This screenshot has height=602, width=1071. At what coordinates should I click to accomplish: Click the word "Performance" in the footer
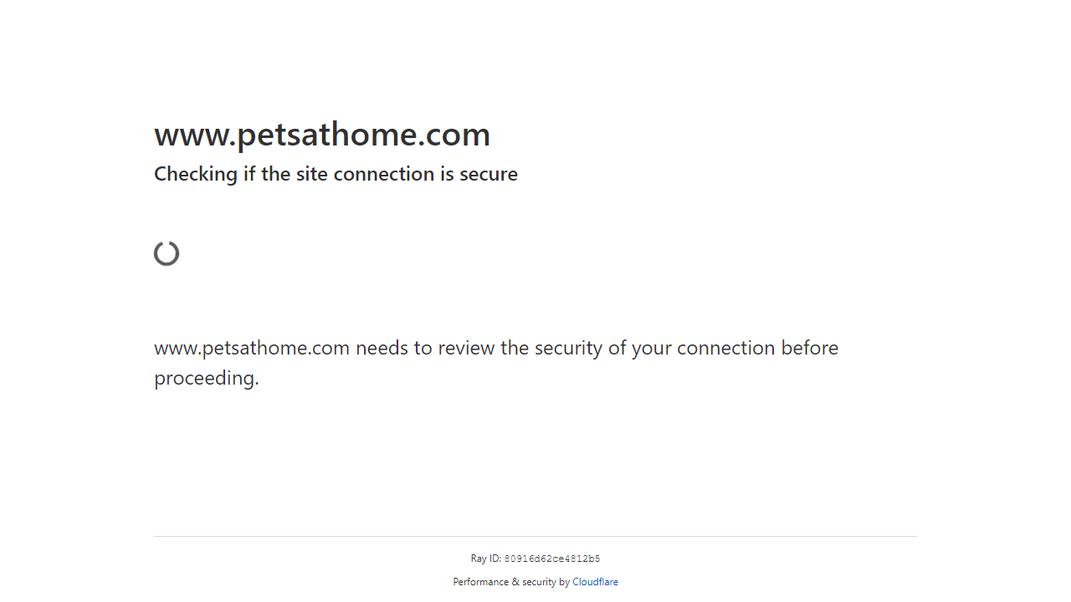pyautogui.click(x=480, y=582)
